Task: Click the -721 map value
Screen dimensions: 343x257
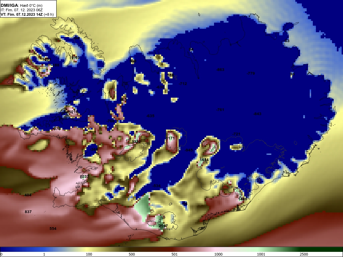Action: point(236,134)
